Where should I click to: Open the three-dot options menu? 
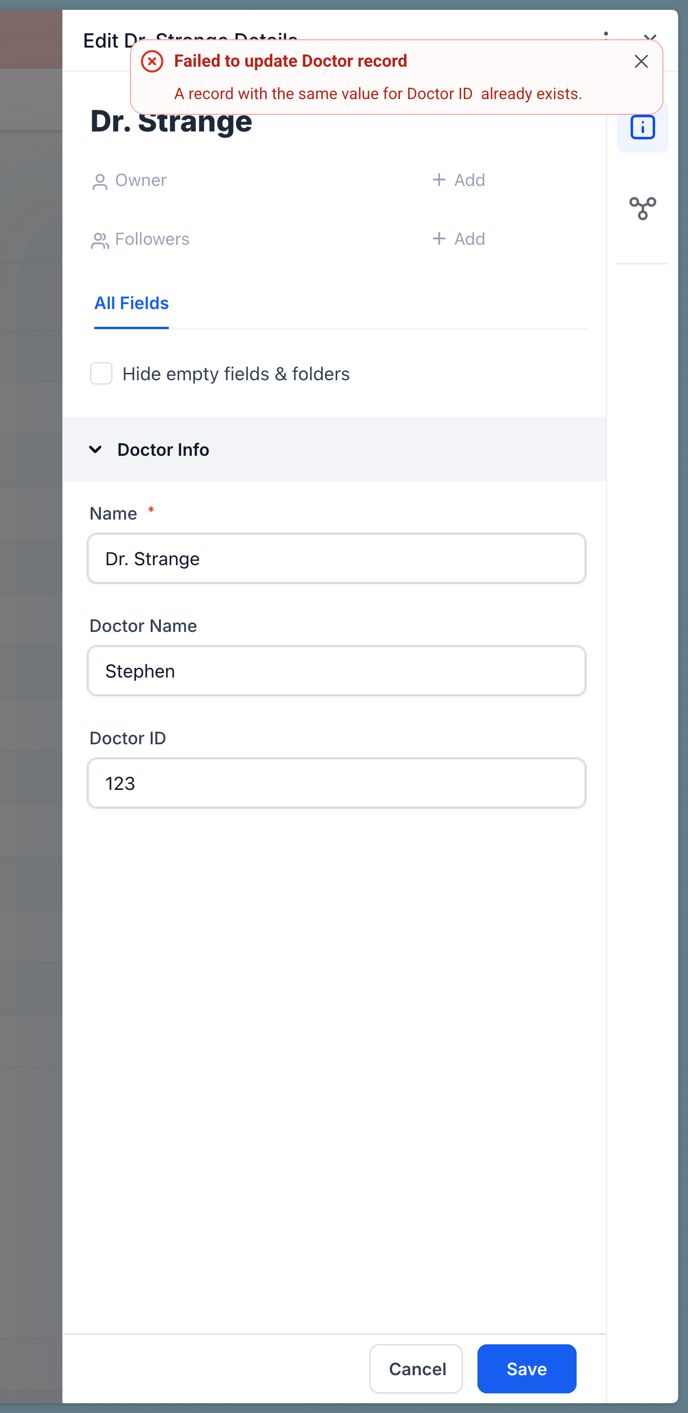tap(606, 38)
